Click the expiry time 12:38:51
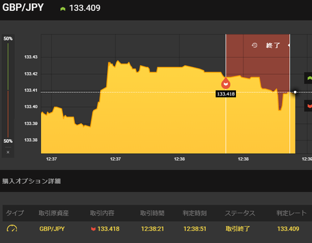The width and height of the screenshot is (312, 243). point(195,229)
